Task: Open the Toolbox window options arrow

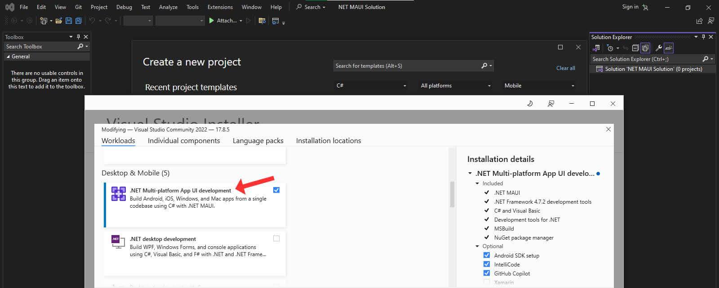Action: (x=71, y=37)
